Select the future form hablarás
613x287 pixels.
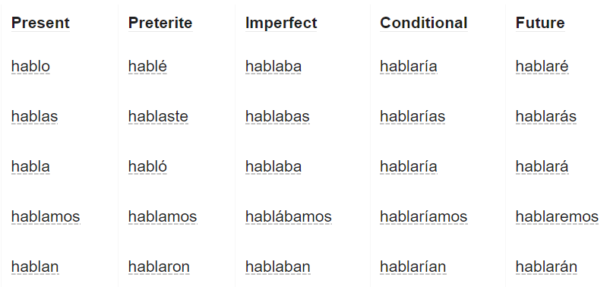545,116
